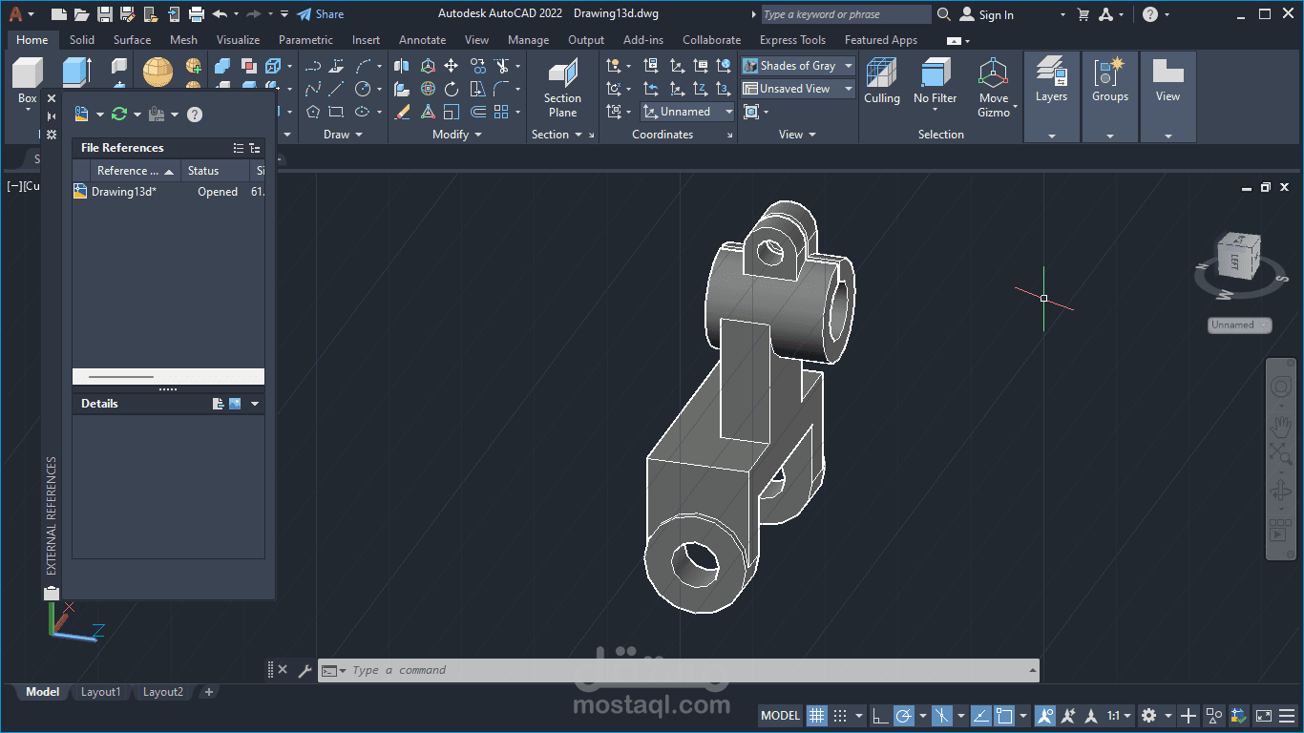Toggle auto-hide on External References palette
The image size is (1304, 733).
[52, 116]
